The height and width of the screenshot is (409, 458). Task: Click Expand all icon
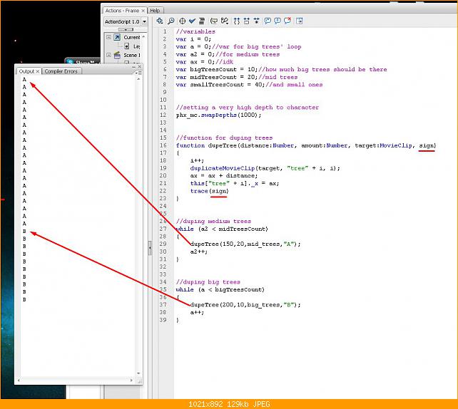[256, 21]
